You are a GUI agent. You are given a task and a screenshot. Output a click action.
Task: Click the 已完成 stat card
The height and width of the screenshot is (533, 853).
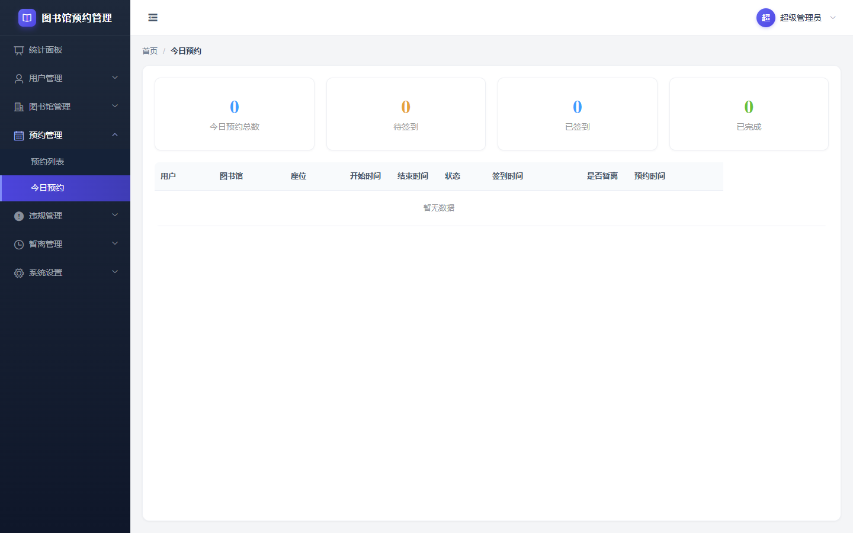(749, 114)
